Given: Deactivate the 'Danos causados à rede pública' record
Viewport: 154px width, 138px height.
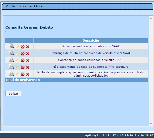Looking at the screenshot, I should coord(23,47).
